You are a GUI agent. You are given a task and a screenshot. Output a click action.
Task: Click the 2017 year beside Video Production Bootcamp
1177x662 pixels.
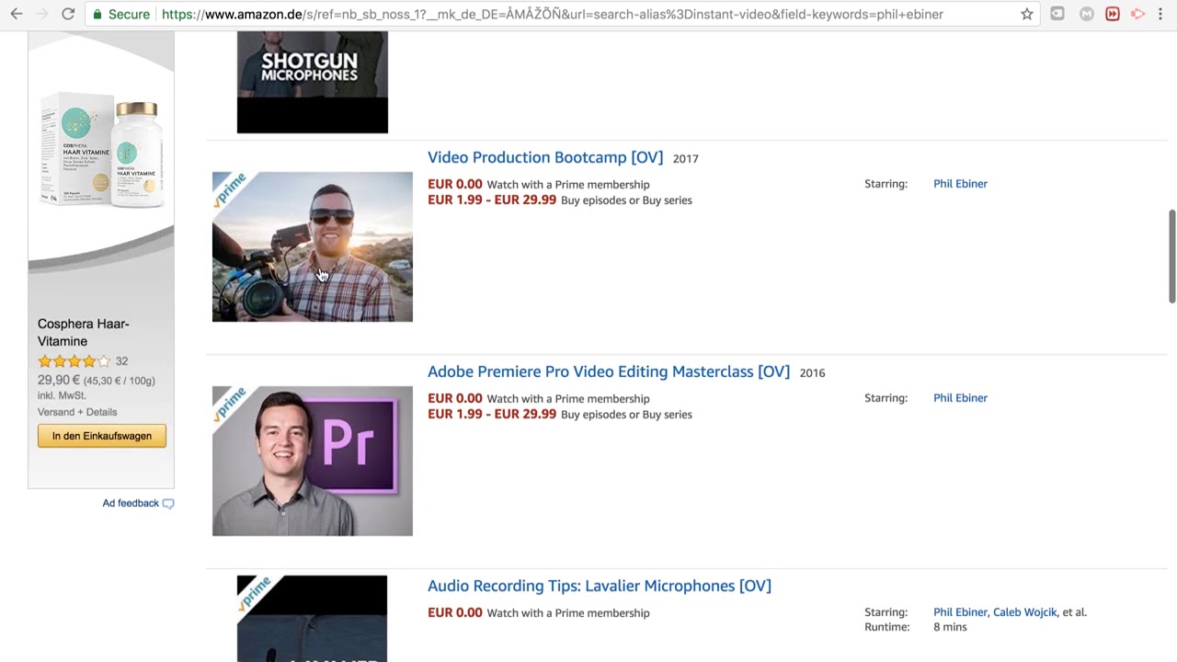686,158
